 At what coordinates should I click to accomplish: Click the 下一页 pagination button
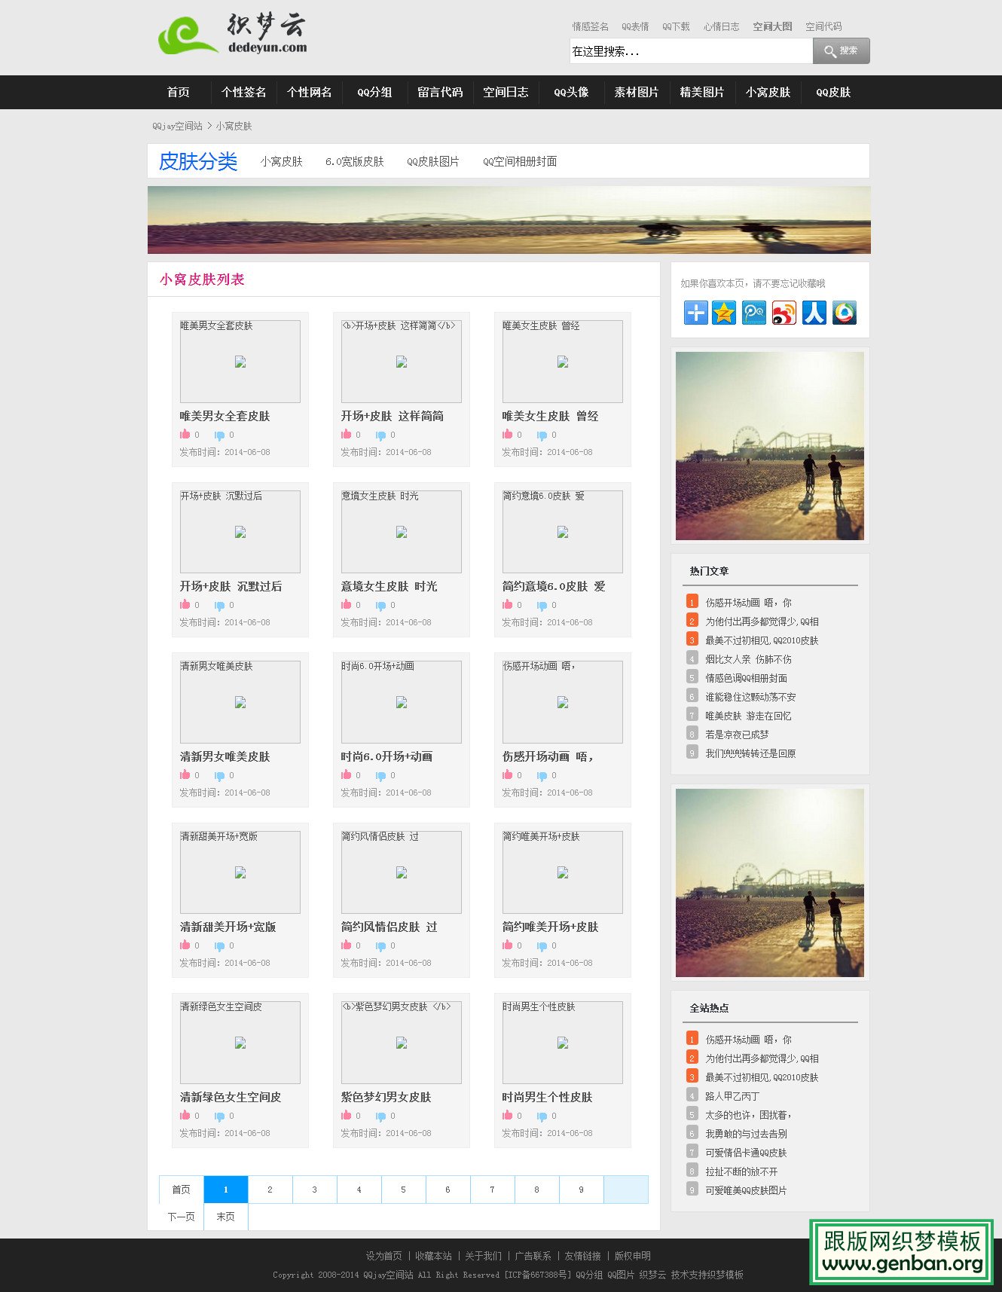point(181,1217)
